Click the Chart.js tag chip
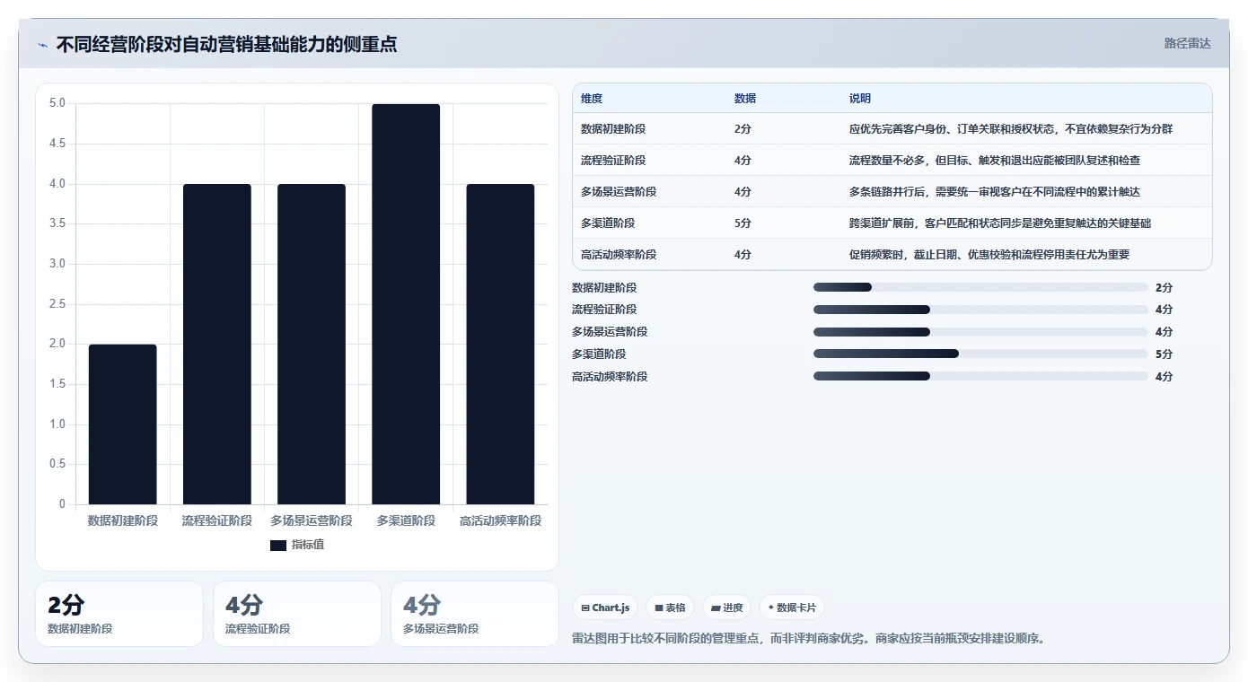Screen dimensions: 1248x682 (605, 608)
